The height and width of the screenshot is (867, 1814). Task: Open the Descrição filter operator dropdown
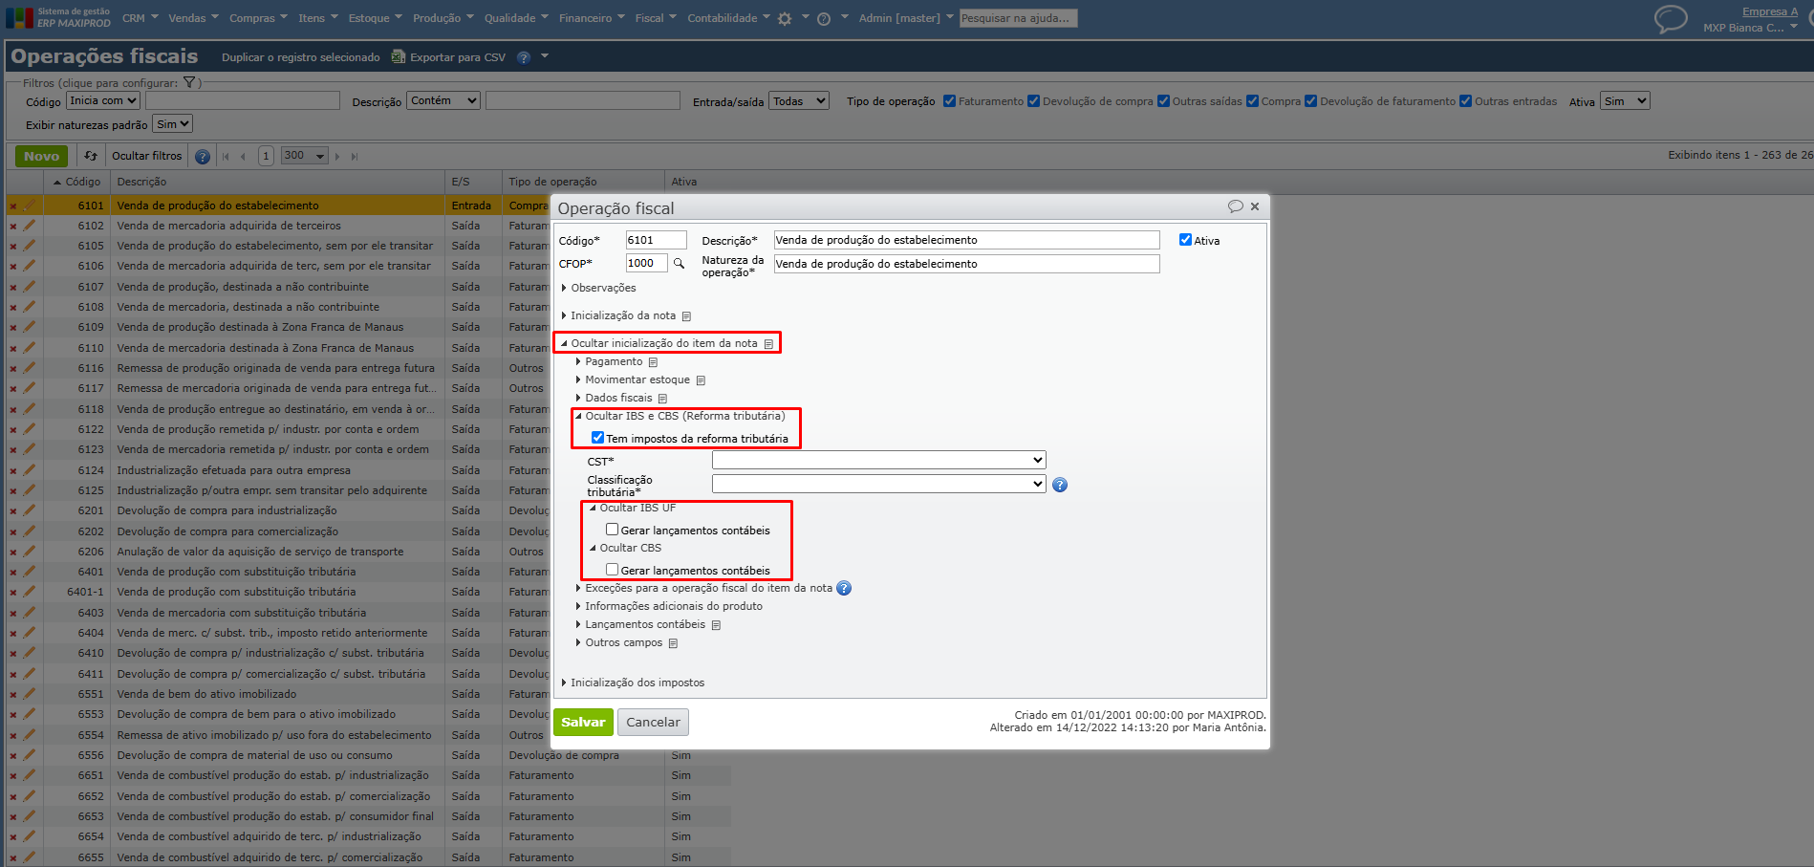point(444,100)
